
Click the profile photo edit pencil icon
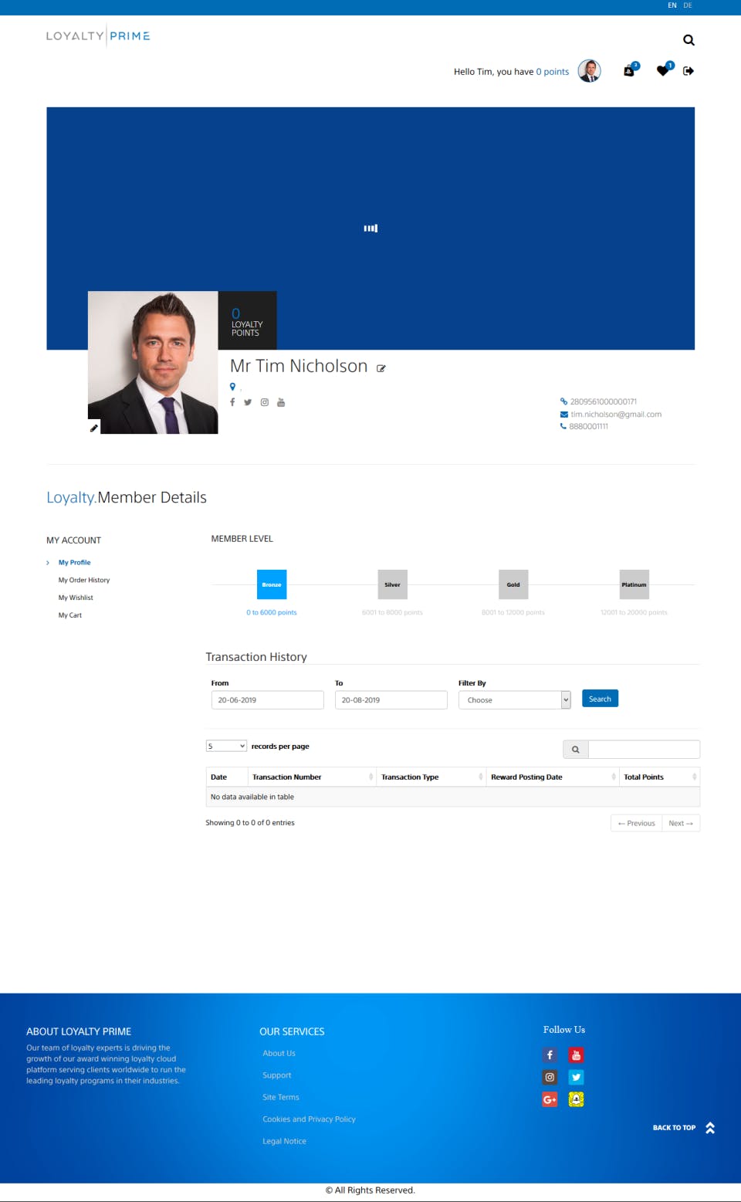point(94,428)
